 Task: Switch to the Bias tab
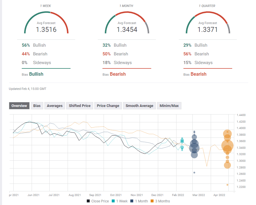click(x=37, y=106)
